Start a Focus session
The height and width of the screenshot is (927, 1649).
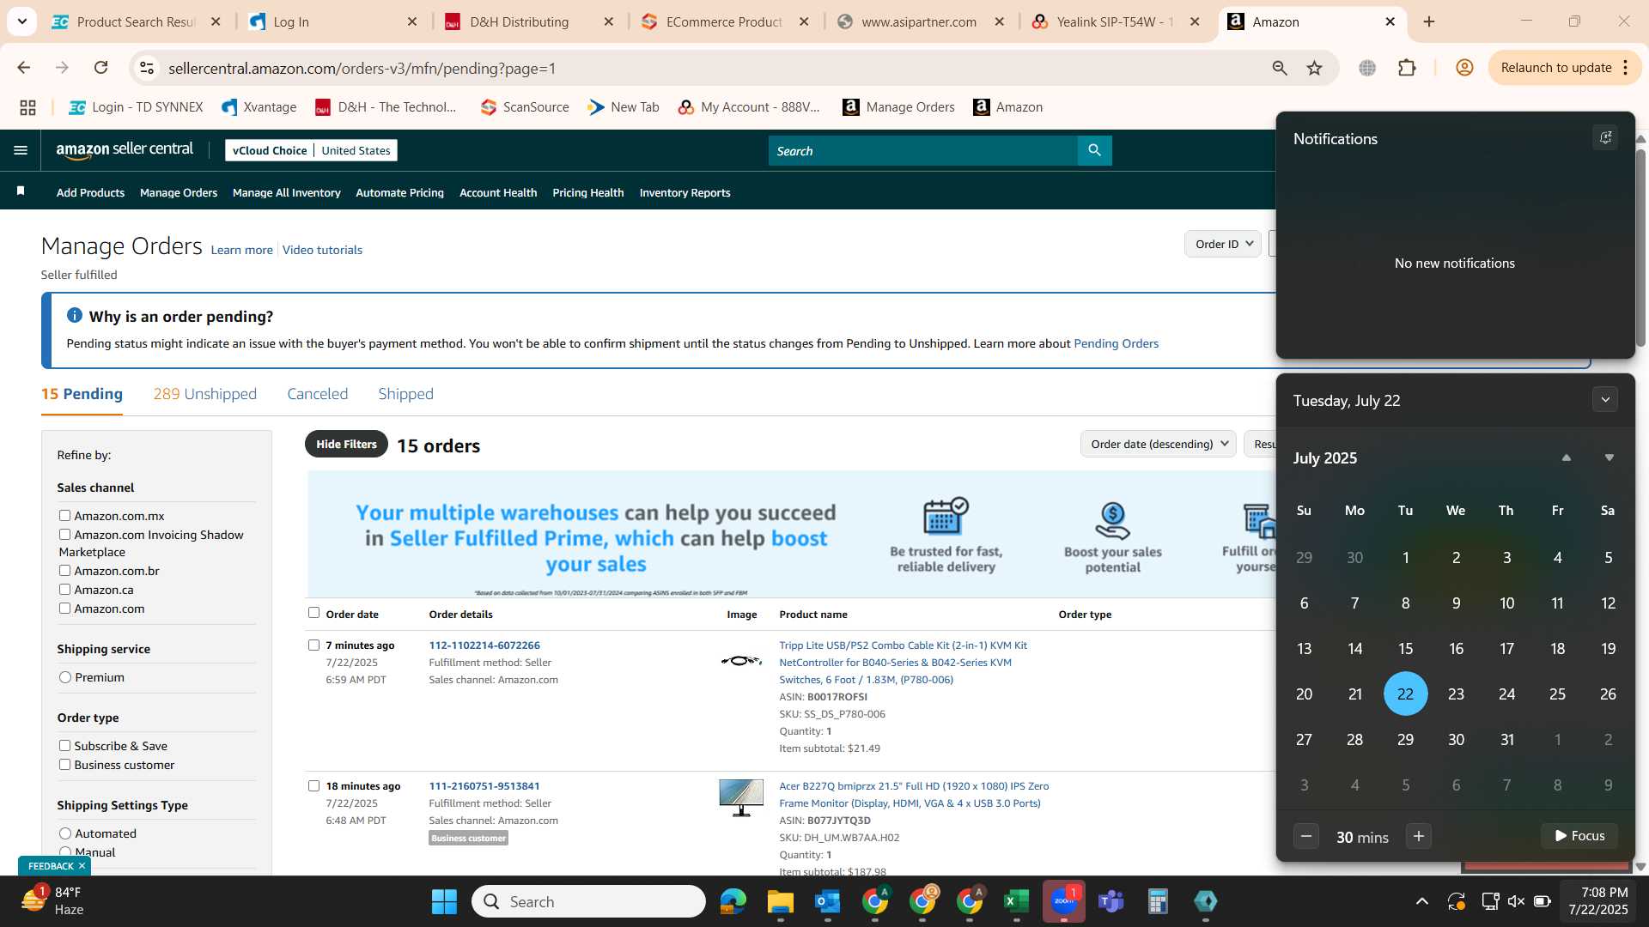point(1579,836)
